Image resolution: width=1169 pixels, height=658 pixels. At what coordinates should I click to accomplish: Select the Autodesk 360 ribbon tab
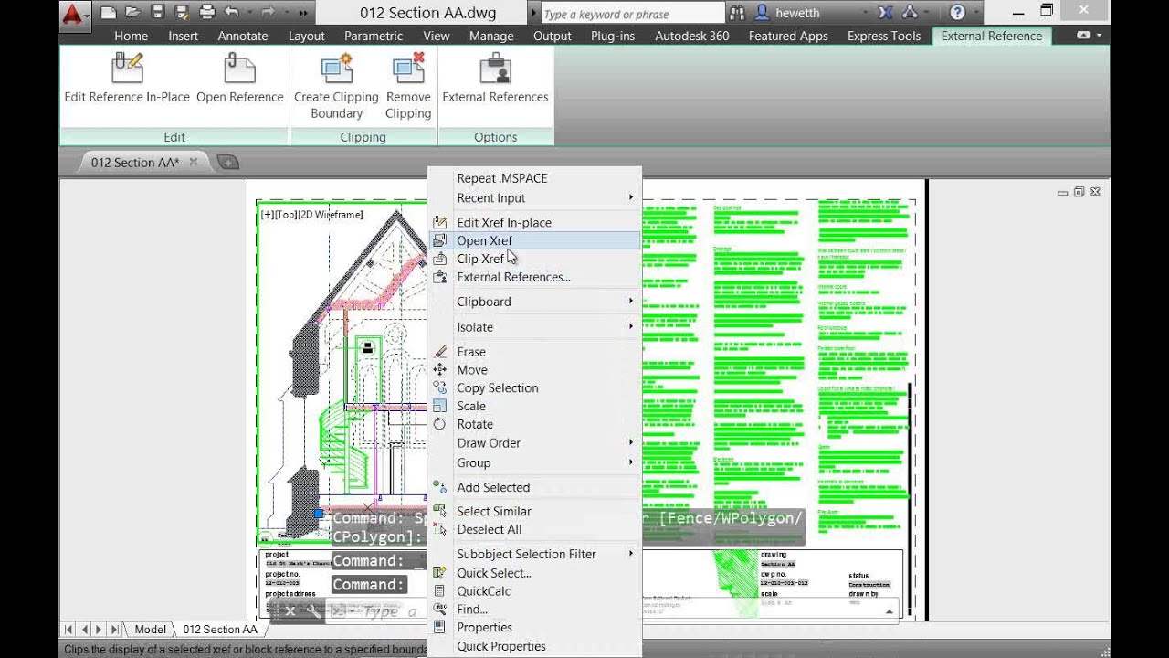(x=692, y=36)
